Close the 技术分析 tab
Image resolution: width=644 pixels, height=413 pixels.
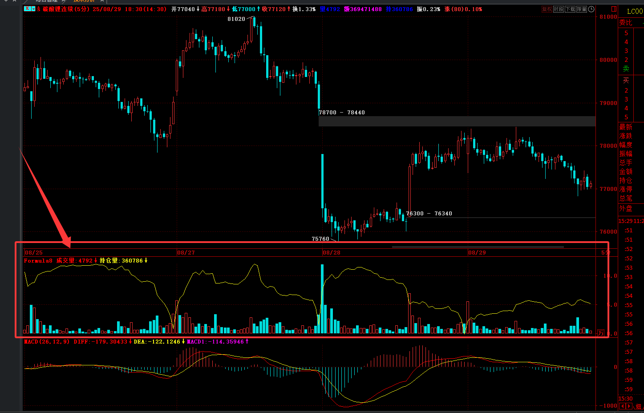(x=102, y=1)
